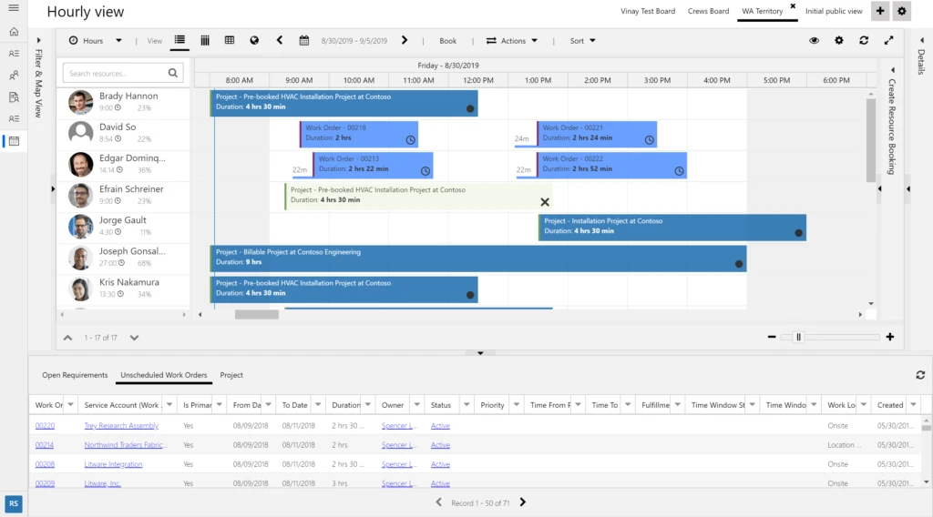Refresh the schedule board
933x517 pixels.
(x=864, y=41)
